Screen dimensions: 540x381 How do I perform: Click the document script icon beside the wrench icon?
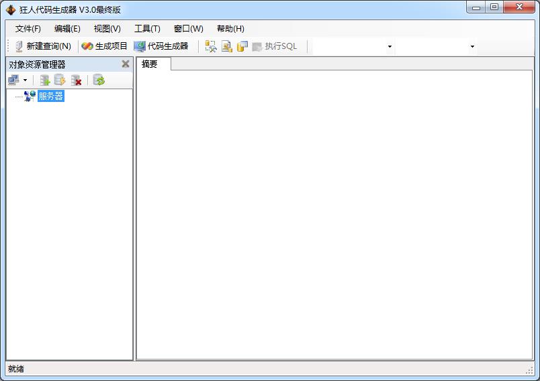click(x=227, y=46)
